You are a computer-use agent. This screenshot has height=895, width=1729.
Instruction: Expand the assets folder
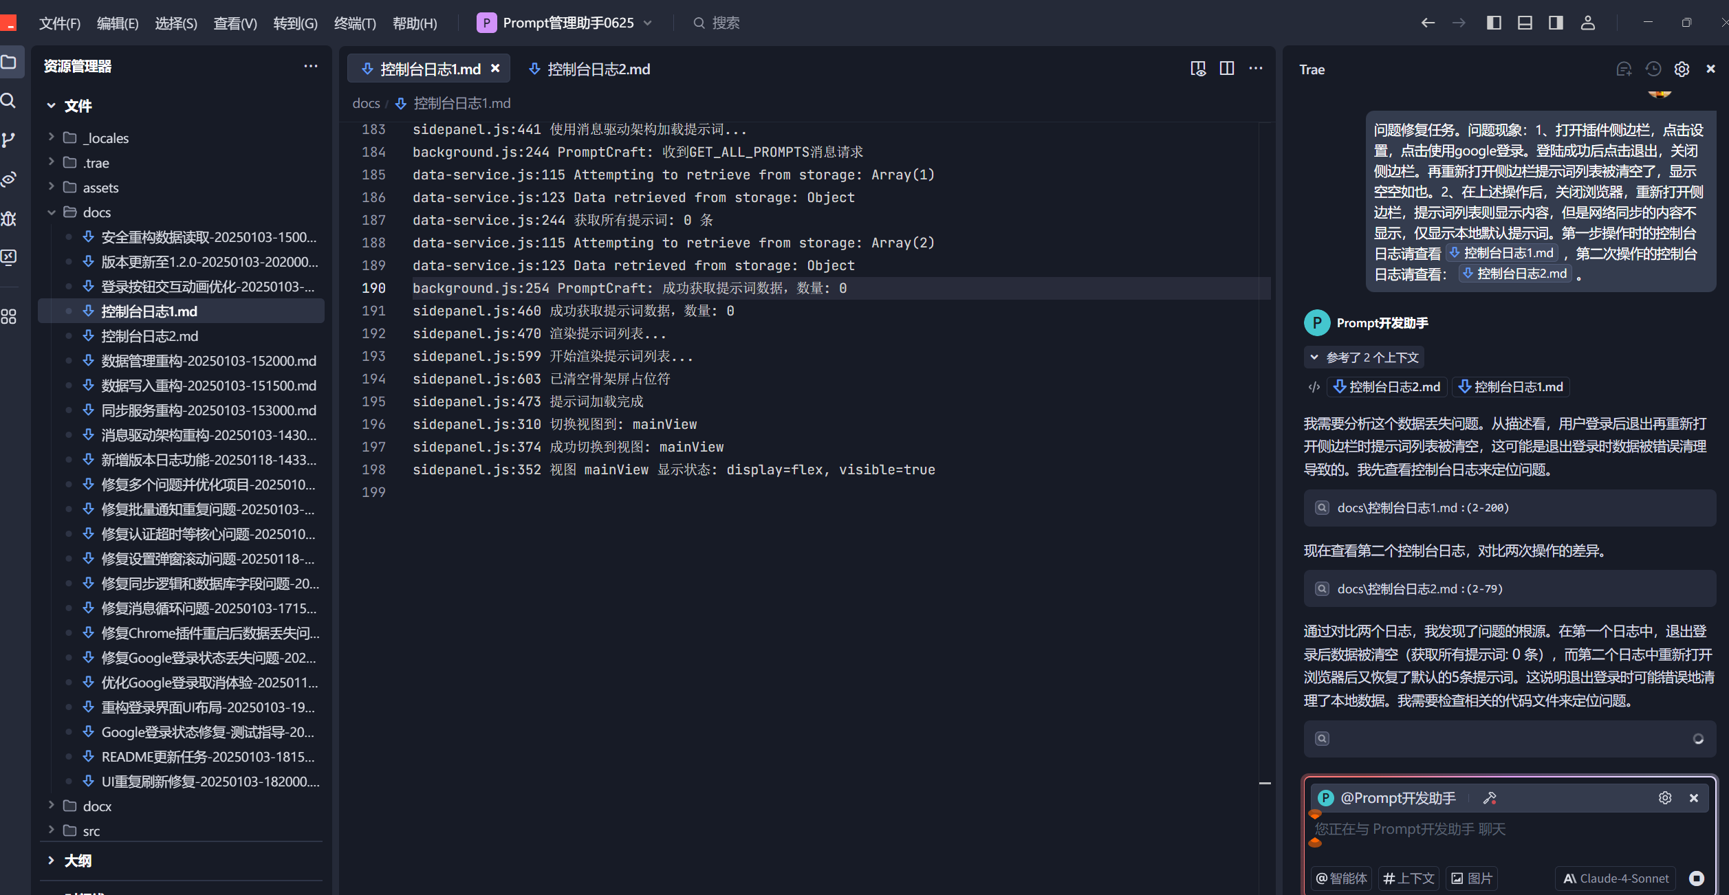pos(51,187)
